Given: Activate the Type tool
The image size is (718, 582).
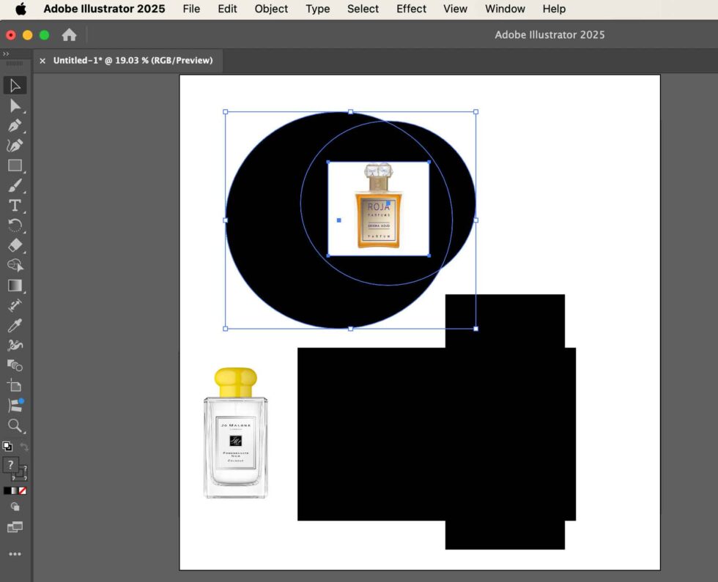Looking at the screenshot, I should point(15,206).
